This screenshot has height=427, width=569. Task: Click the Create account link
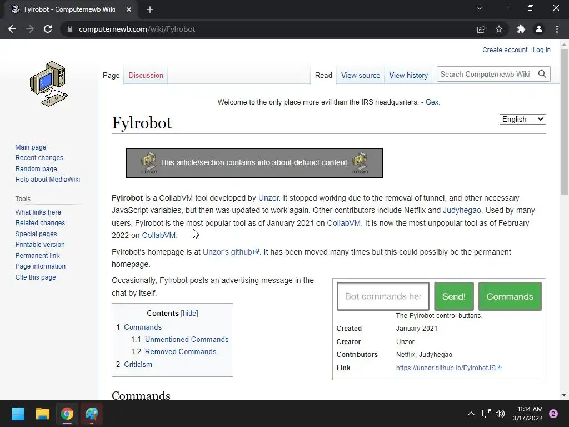pos(505,50)
